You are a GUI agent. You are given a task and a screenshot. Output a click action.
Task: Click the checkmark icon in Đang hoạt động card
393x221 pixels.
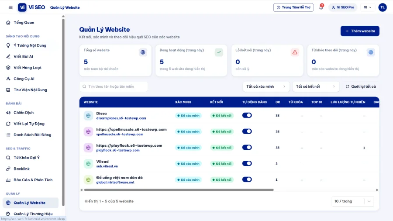pos(219,52)
